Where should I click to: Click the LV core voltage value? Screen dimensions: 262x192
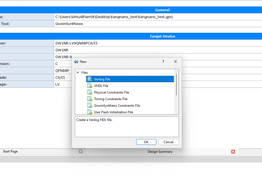(57, 84)
